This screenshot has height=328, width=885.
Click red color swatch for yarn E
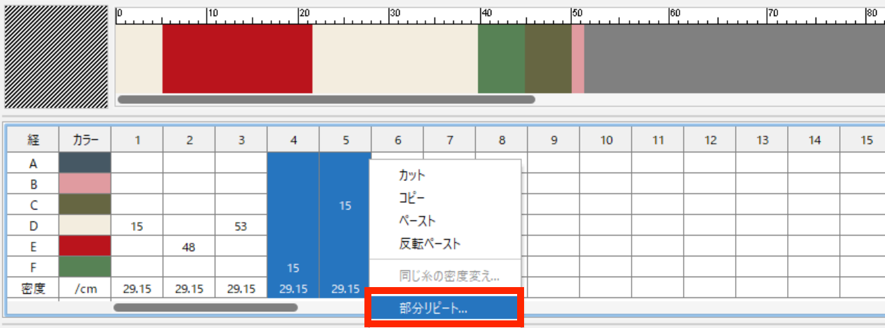click(85, 246)
